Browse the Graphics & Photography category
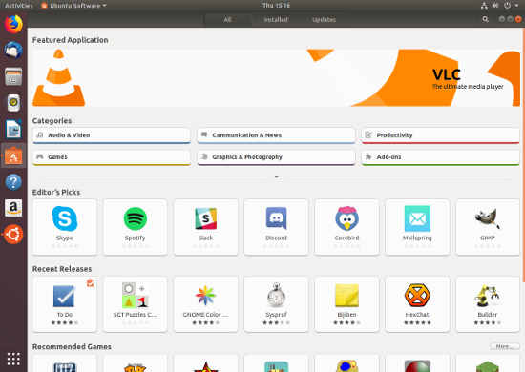 coord(276,157)
